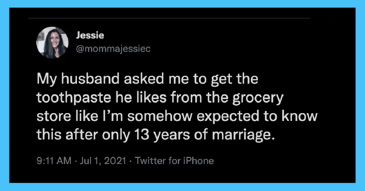Click the word toothpaste in the tweet

pos(74,98)
